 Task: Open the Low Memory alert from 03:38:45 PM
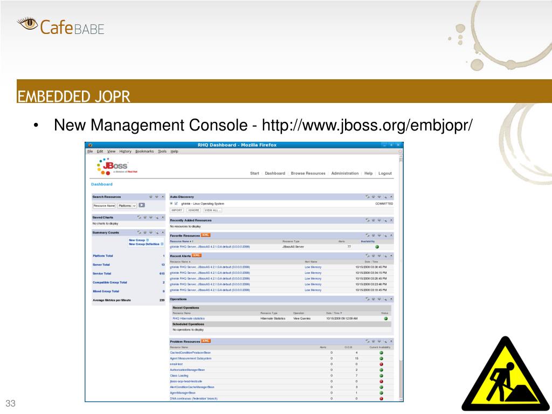313,267
